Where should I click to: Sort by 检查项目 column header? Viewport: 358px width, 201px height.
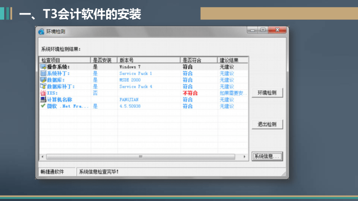pyautogui.click(x=65, y=60)
